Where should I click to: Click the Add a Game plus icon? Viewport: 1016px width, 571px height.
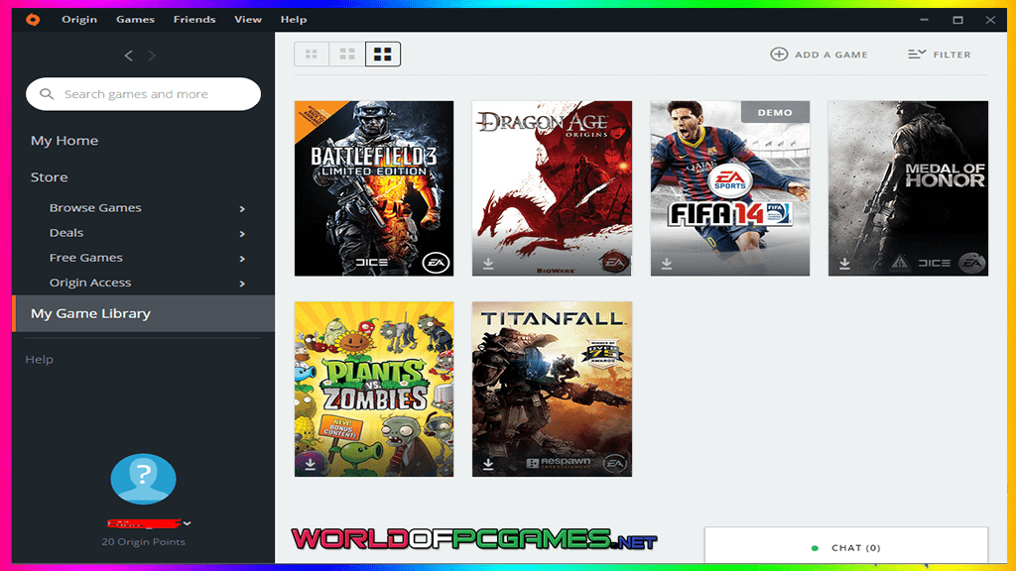[779, 55]
